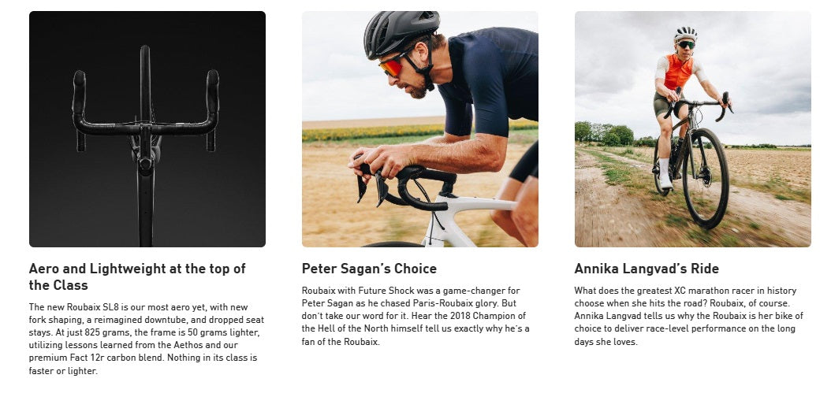Click the paragraph describing Annika Langvad's bike choice
Image resolution: width=831 pixels, height=408 pixels.
coord(688,316)
